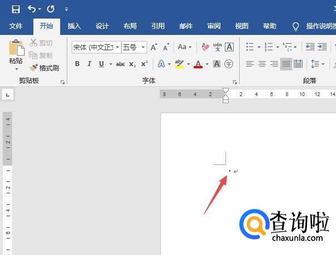Switch to the 引用 tab
The image size is (336, 255).
(x=158, y=26)
